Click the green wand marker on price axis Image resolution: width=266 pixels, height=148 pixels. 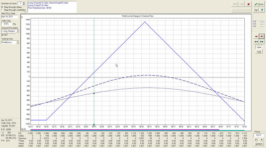(x=94, y=124)
